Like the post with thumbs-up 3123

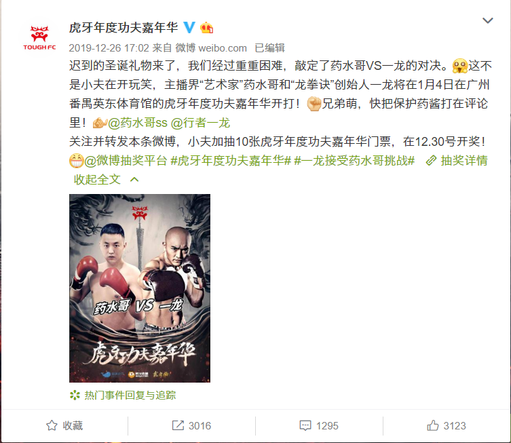[447, 425]
